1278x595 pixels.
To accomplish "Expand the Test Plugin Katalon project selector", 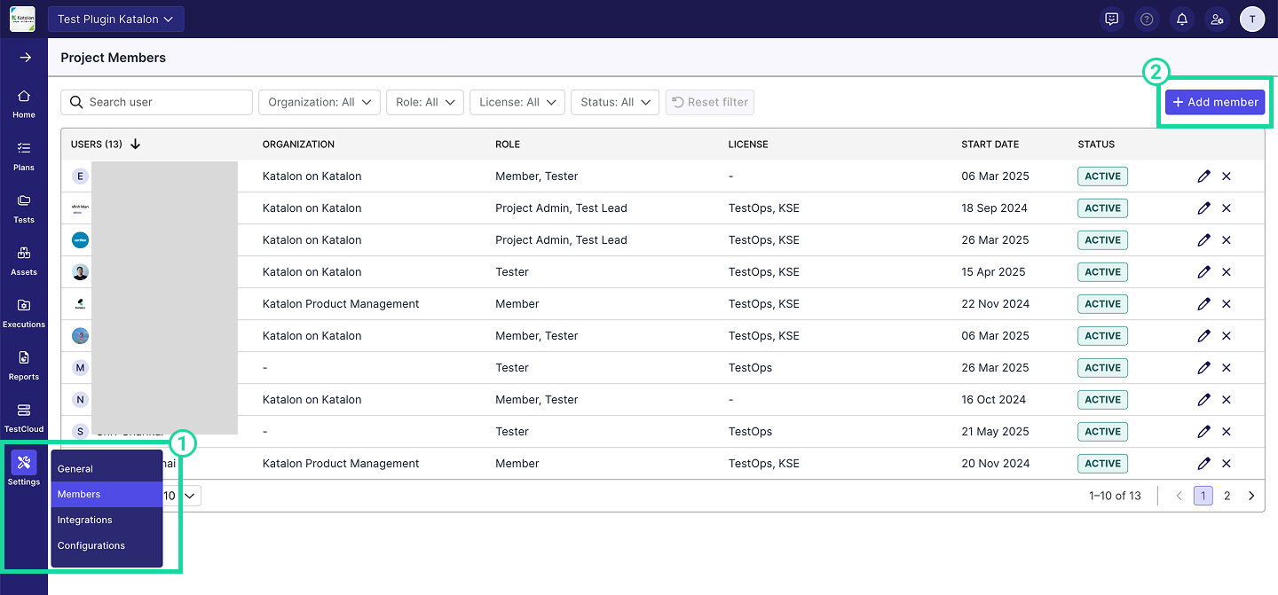I will click(115, 20).
